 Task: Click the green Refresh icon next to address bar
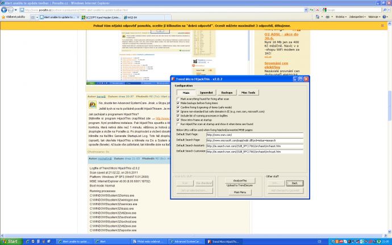311,10
